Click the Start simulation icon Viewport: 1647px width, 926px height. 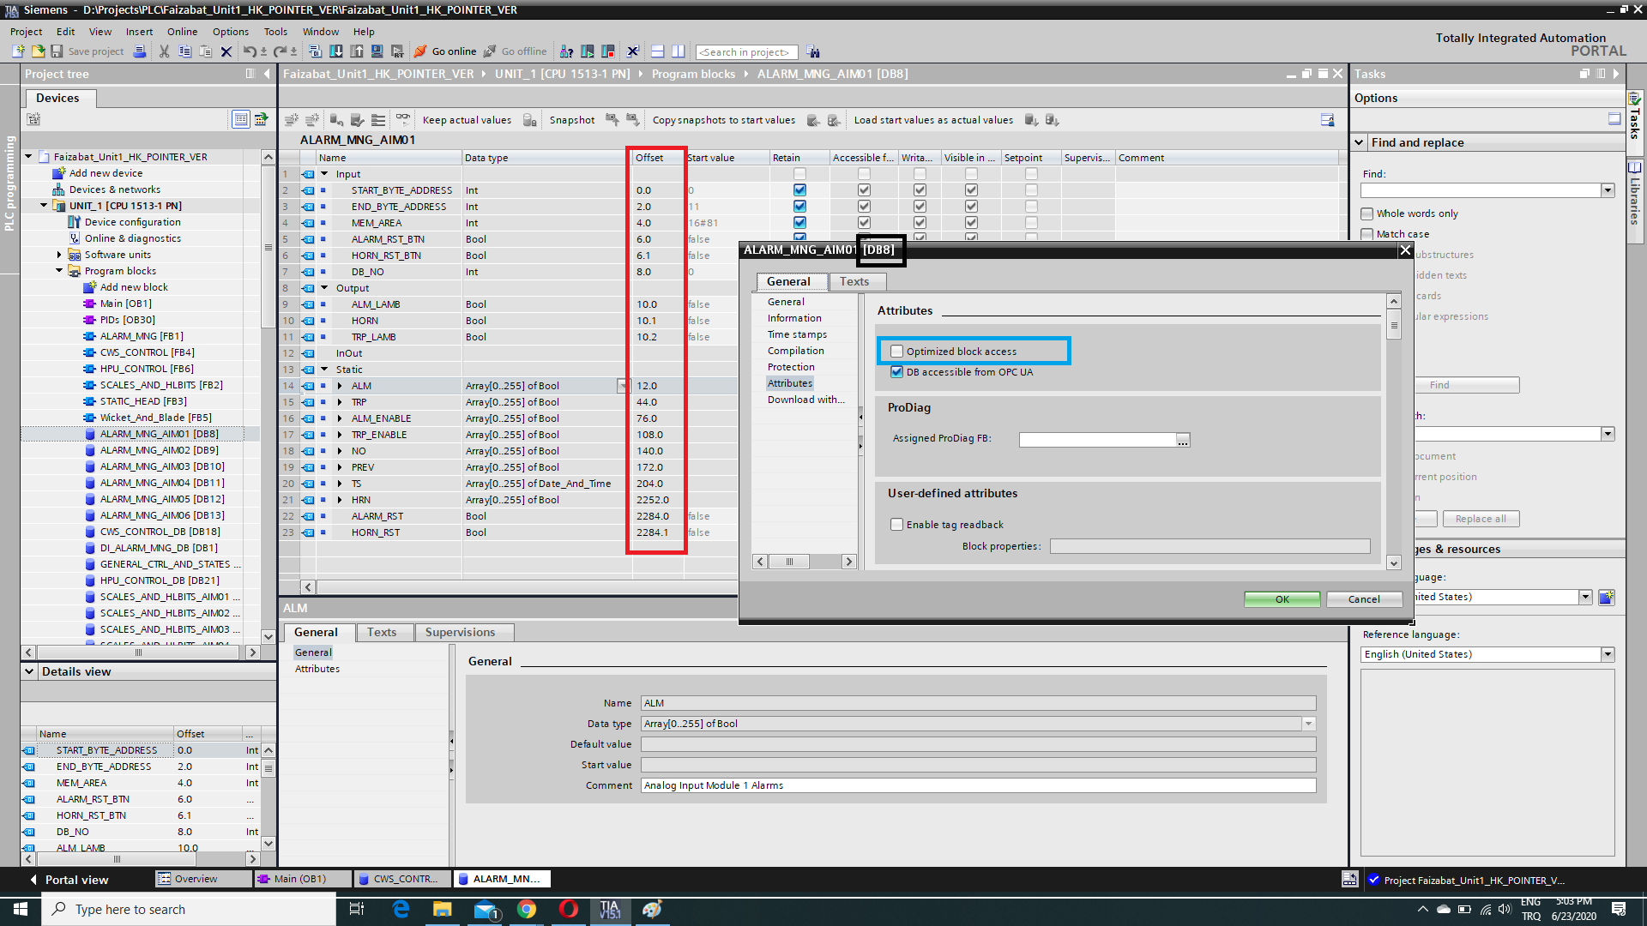(377, 51)
